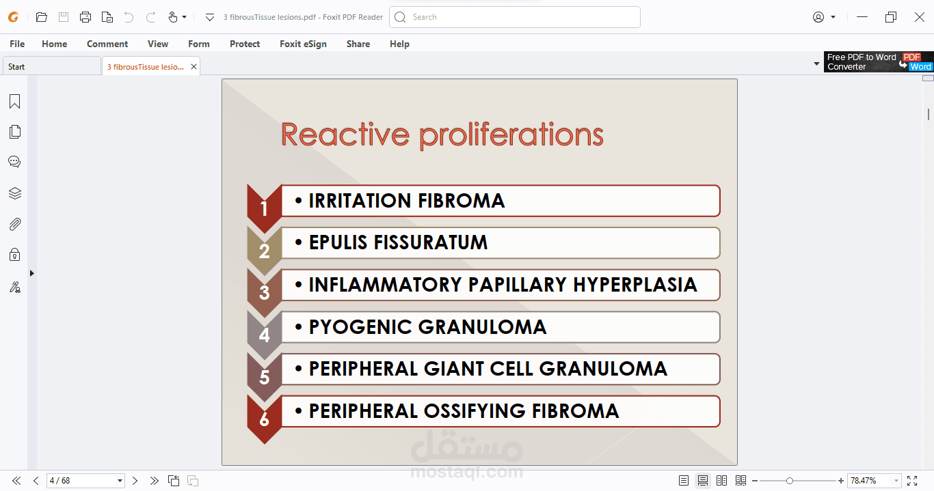Image resolution: width=934 pixels, height=491 pixels.
Task: Click the IRRITATION FIBROMA text on the slide
Action: point(407,201)
